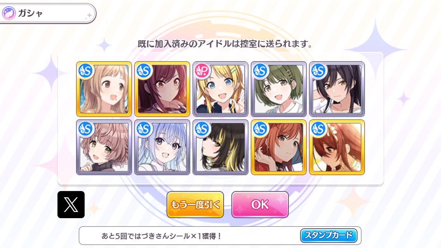Select the orange-haired gold-framed idol card
Screen dimensions: 441x248
tap(279, 147)
